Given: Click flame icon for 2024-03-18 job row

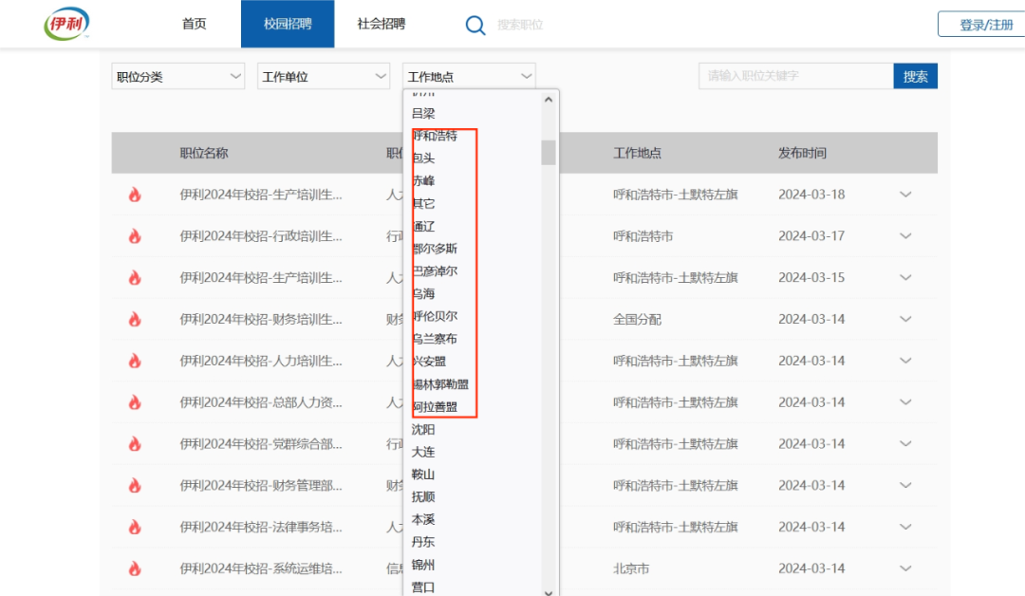Looking at the screenshot, I should tap(135, 195).
